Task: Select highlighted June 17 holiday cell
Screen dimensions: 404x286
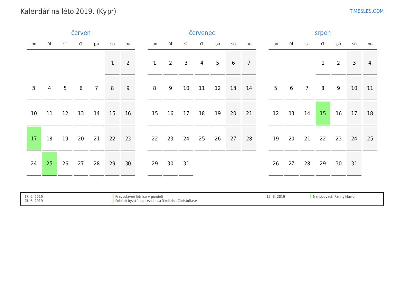Action: pos(34,138)
